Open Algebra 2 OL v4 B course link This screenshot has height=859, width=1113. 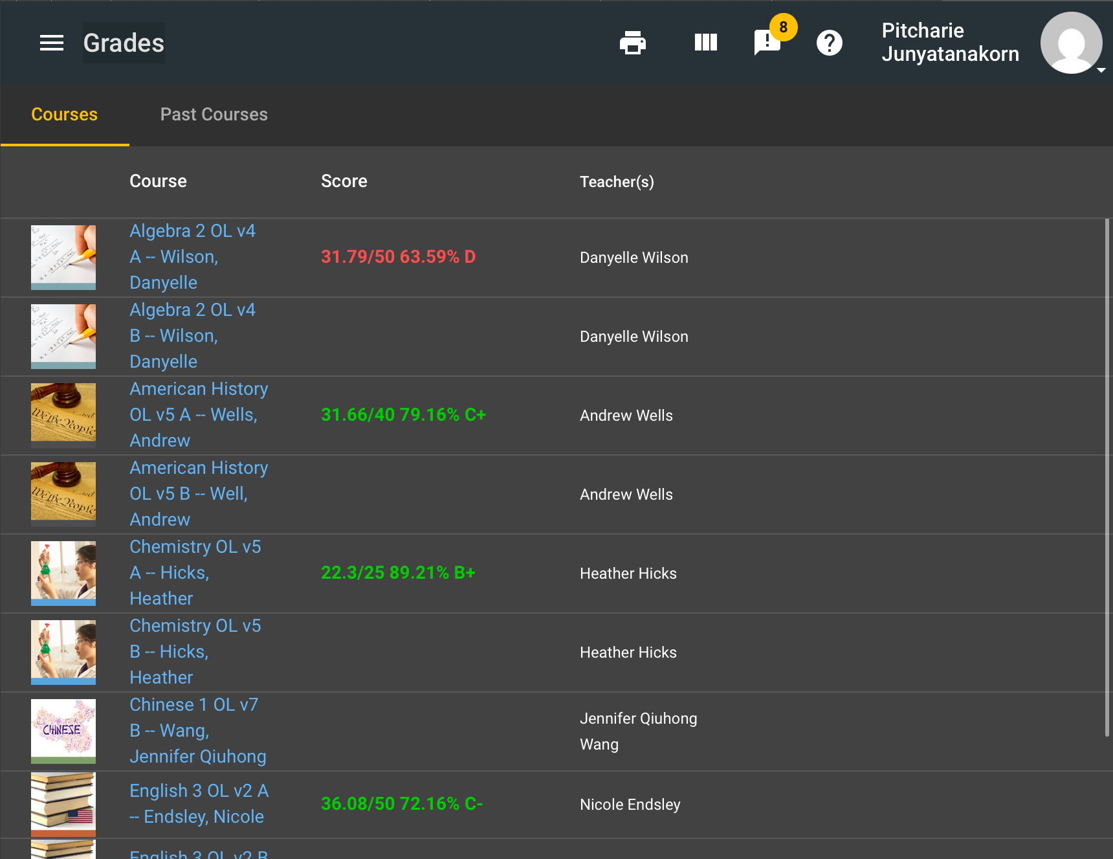click(x=193, y=336)
